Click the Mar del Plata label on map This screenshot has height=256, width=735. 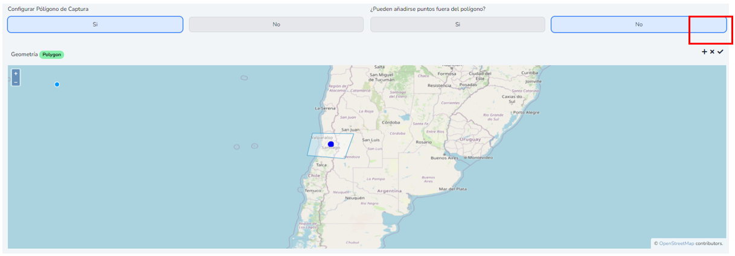(452, 189)
